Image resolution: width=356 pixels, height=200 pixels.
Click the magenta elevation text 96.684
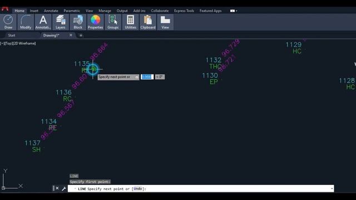pyautogui.click(x=99, y=51)
